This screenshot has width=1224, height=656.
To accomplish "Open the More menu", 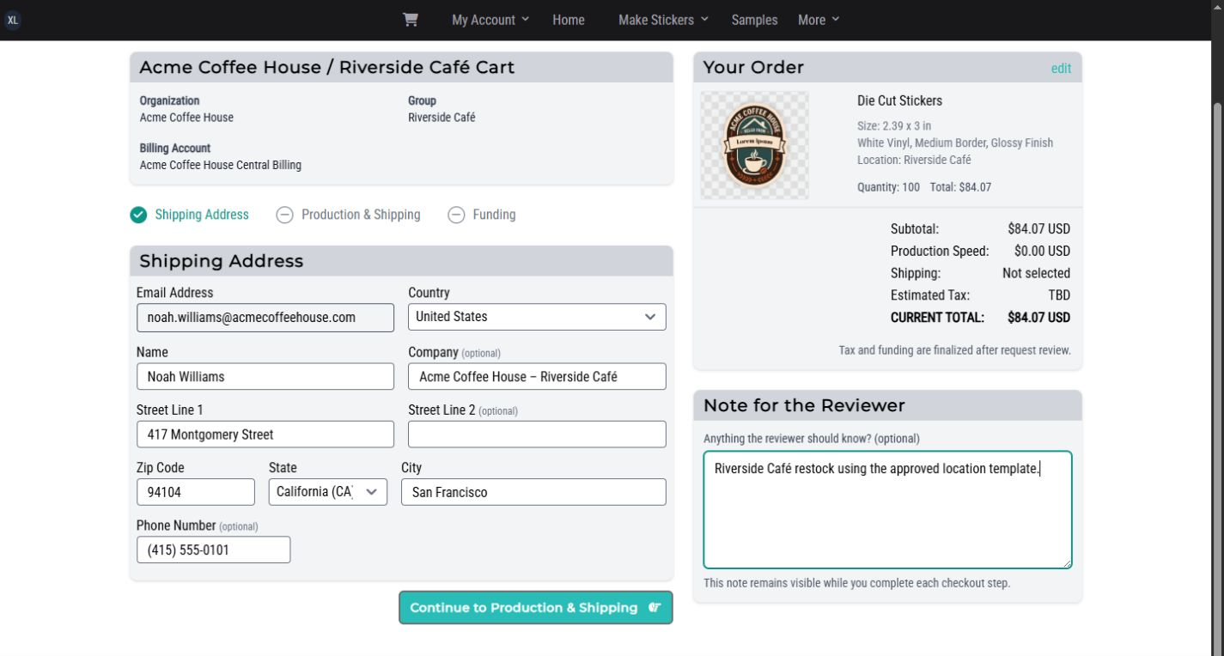I will click(x=818, y=20).
